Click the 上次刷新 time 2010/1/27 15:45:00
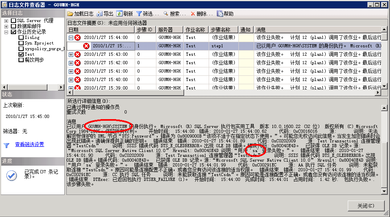This screenshot has width=390, height=217. [27, 116]
